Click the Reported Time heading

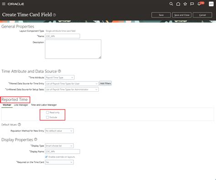pyautogui.click(x=15, y=100)
